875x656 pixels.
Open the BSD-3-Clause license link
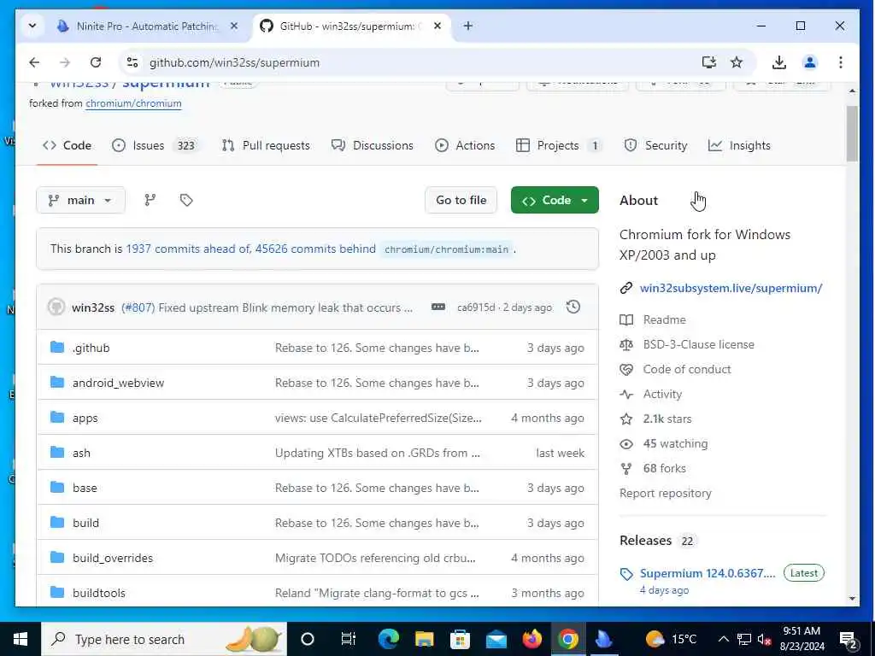tap(698, 345)
